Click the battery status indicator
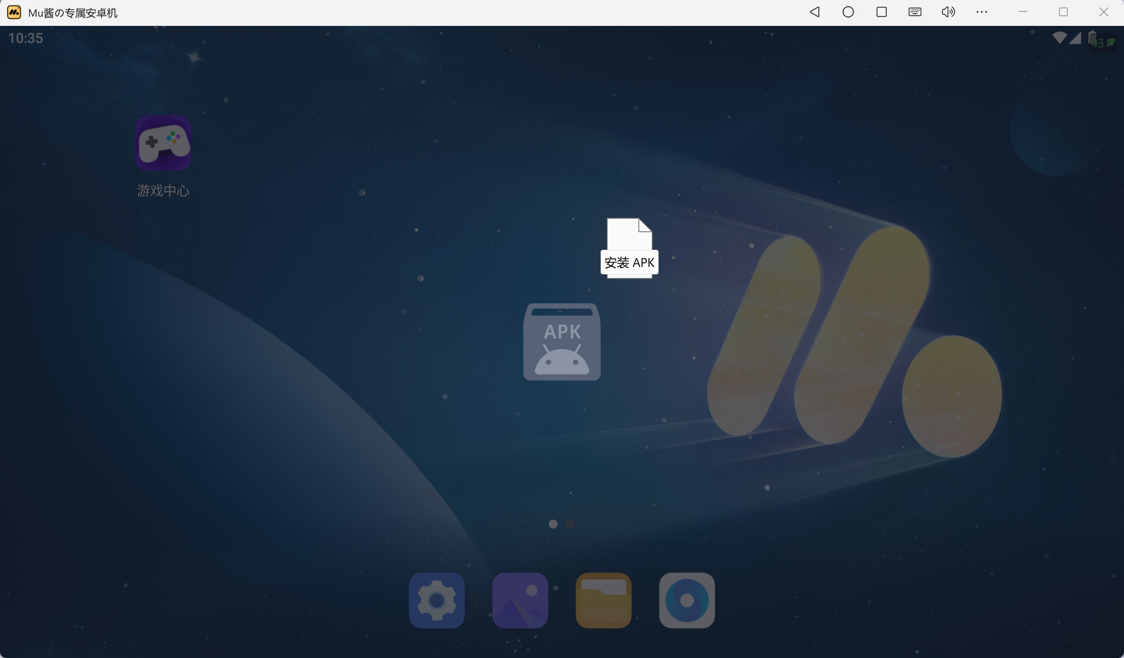 point(1092,38)
